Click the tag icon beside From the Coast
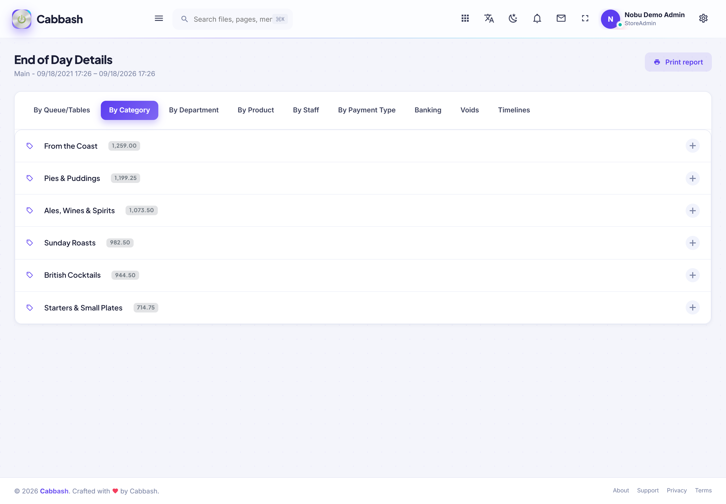The height and width of the screenshot is (504, 726). pos(30,146)
